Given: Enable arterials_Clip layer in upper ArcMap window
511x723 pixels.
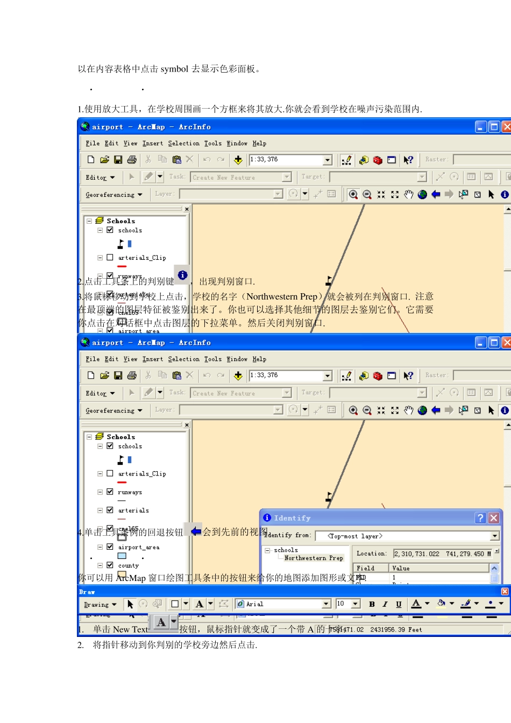Looking at the screenshot, I should tap(110, 257).
